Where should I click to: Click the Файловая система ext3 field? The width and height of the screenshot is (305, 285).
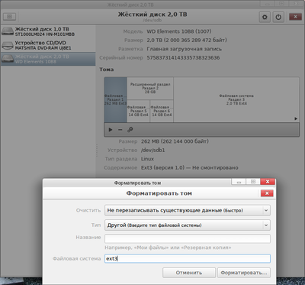tap(188, 258)
